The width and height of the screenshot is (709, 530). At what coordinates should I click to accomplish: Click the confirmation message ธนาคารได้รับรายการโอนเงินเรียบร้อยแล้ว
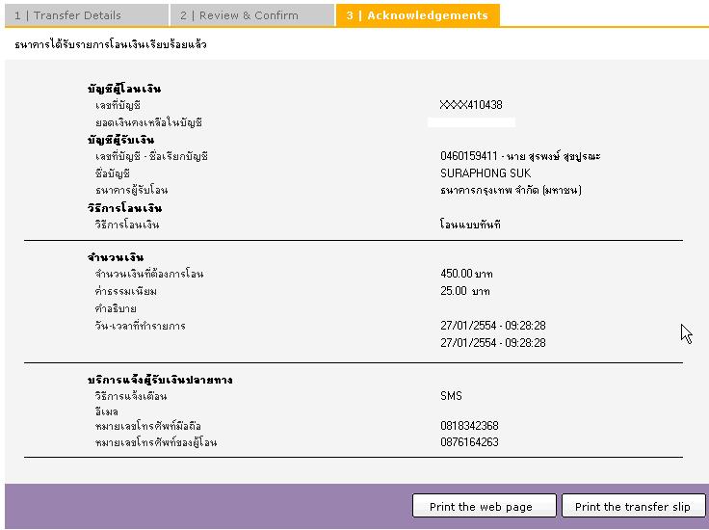(111, 45)
